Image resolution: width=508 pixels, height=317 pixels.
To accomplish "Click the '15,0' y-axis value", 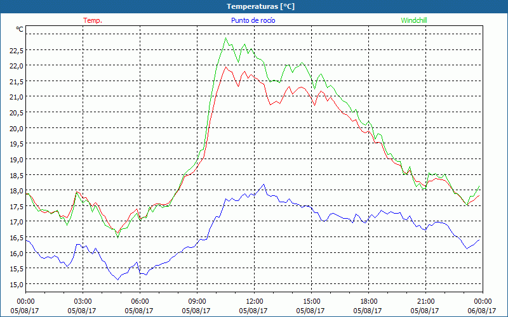I will [x=17, y=285].
